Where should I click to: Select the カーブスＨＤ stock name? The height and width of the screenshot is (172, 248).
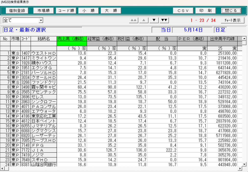pyautogui.click(x=44, y=140)
